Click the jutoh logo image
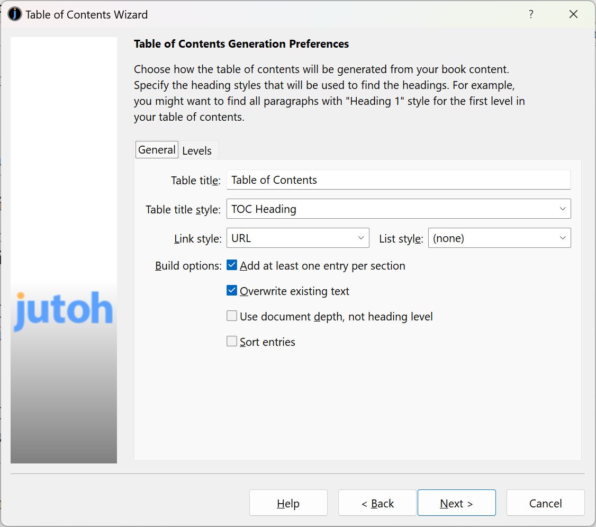The width and height of the screenshot is (596, 527). 64,310
